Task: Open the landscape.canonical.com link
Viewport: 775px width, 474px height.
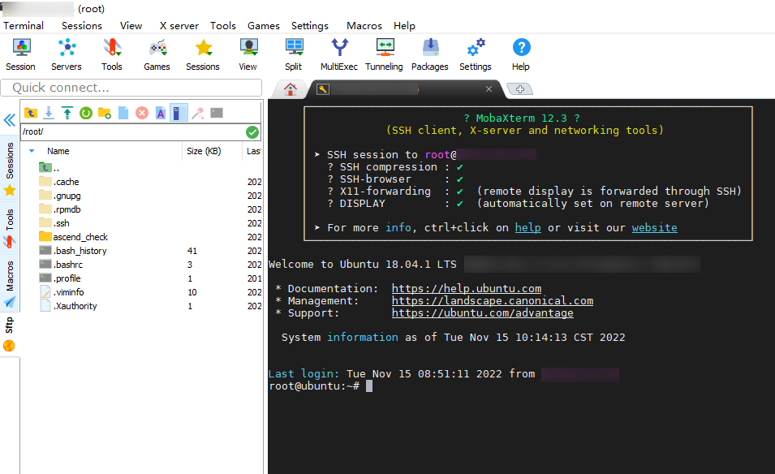Action: pos(493,301)
